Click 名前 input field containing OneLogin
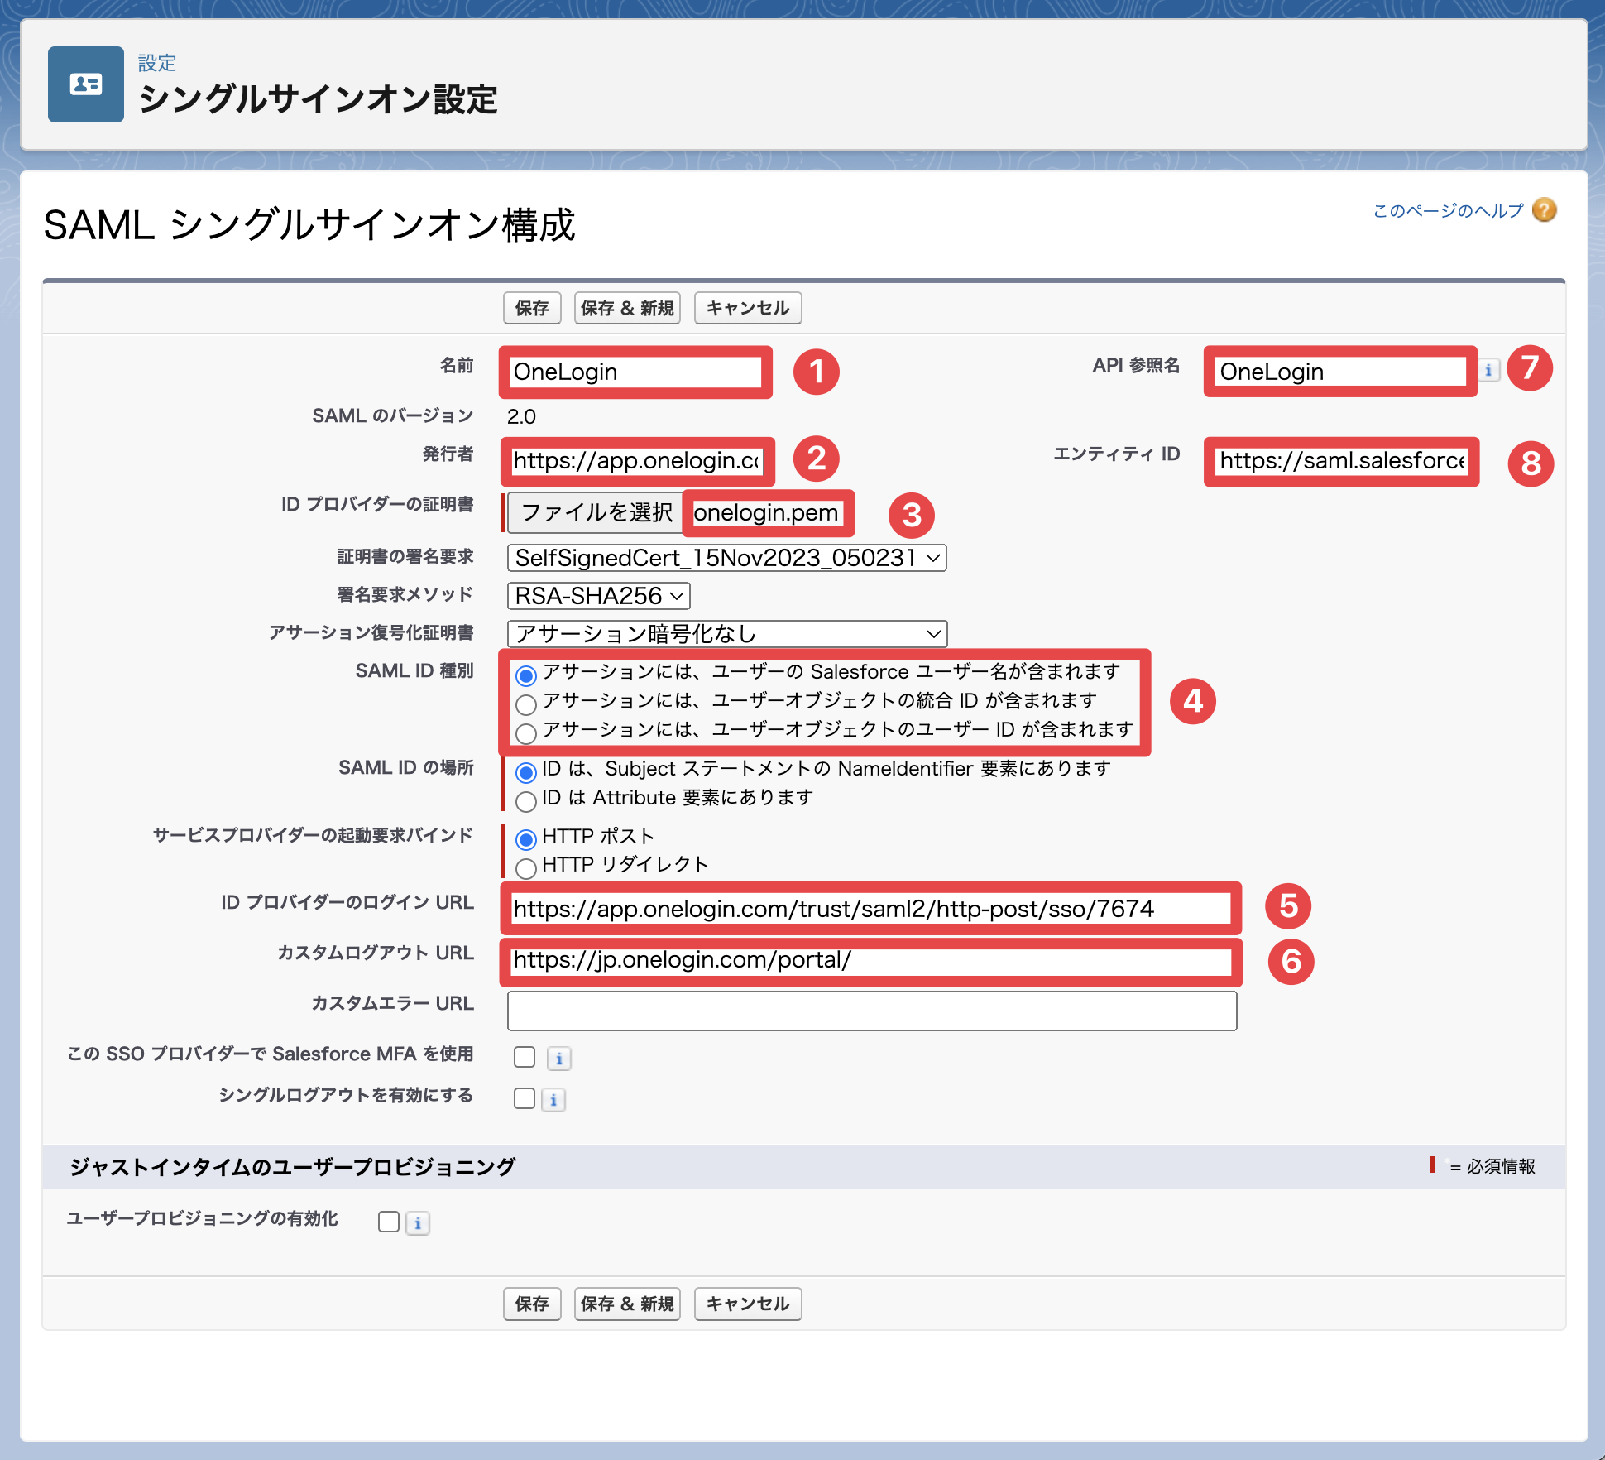 (636, 372)
